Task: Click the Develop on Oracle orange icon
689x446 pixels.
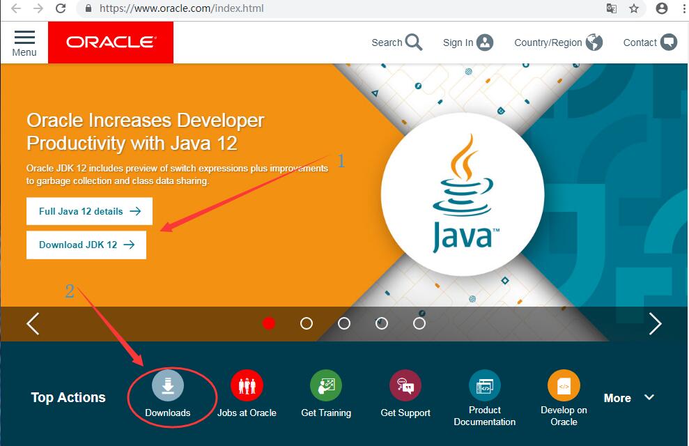Action: click(564, 385)
